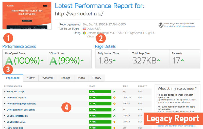Image resolution: width=203 pixels, height=129 pixels.
Task: Click orange diamond icon for Avoid bad requests
Action: pos(114,98)
